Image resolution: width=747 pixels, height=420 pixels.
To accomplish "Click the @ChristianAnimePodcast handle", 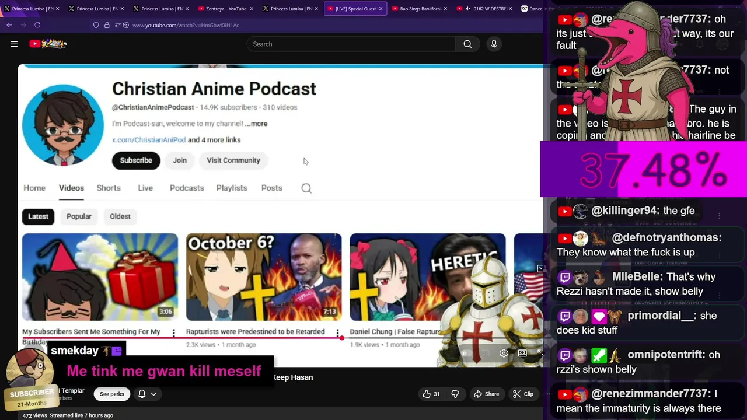I will [x=153, y=107].
